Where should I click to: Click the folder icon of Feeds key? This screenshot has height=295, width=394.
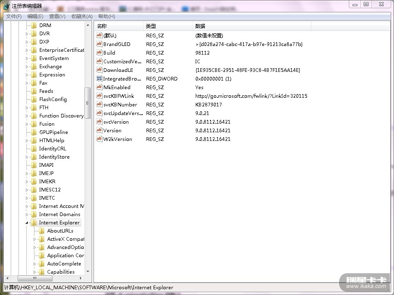click(x=34, y=91)
